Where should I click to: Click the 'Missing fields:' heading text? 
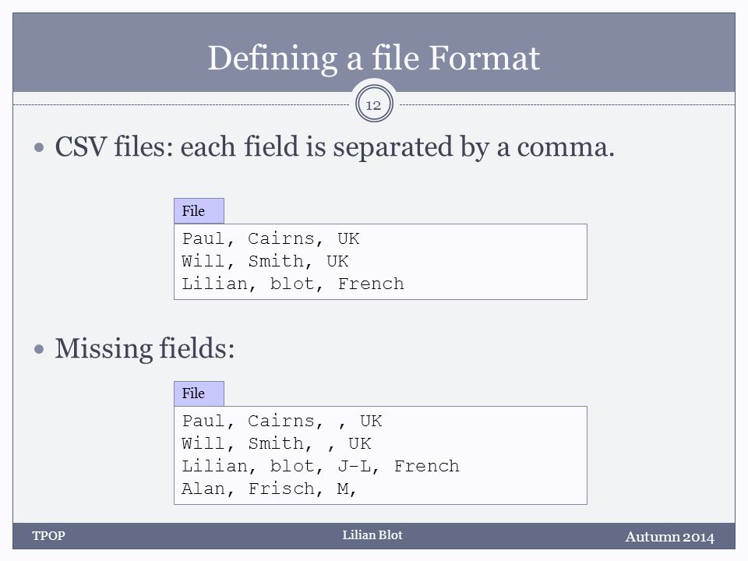click(x=145, y=349)
